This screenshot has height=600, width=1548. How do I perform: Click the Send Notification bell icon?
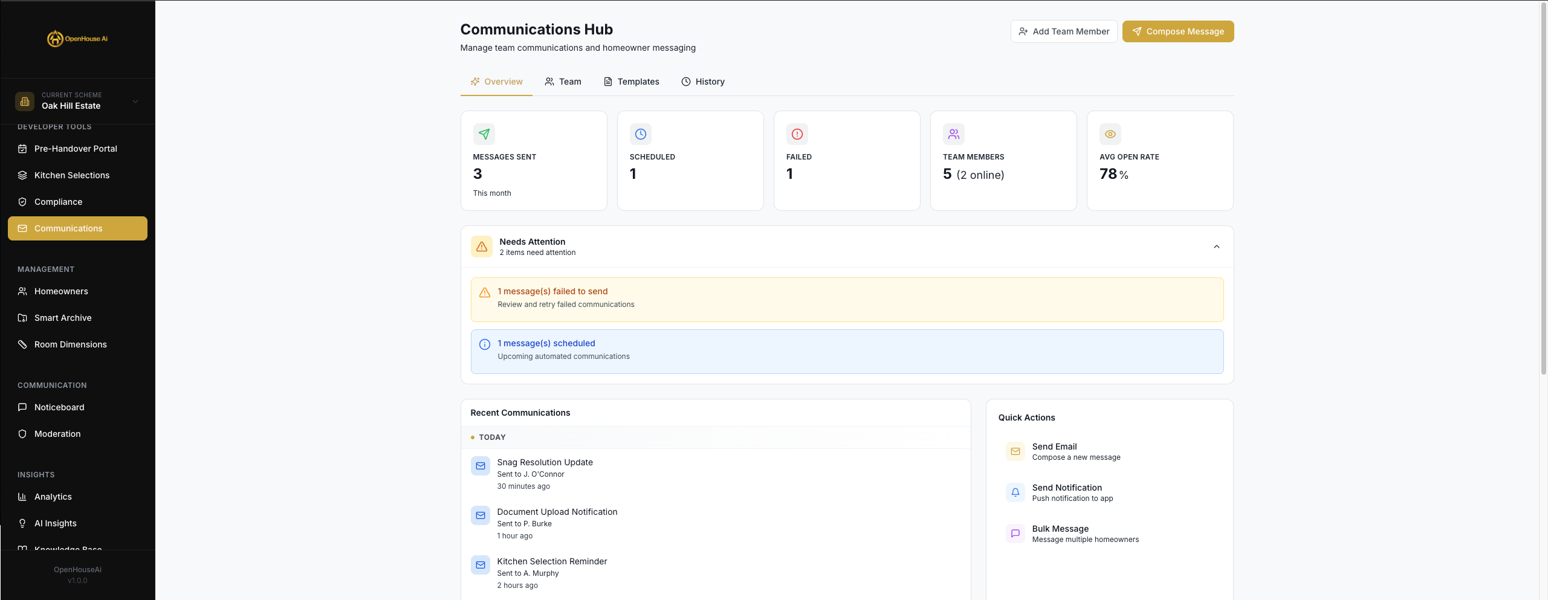click(1015, 492)
